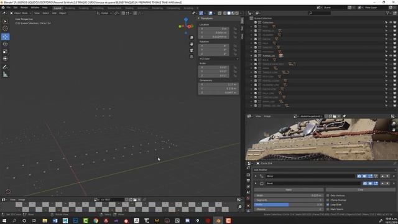Open the outliner filter funnel menu

pos(387,13)
